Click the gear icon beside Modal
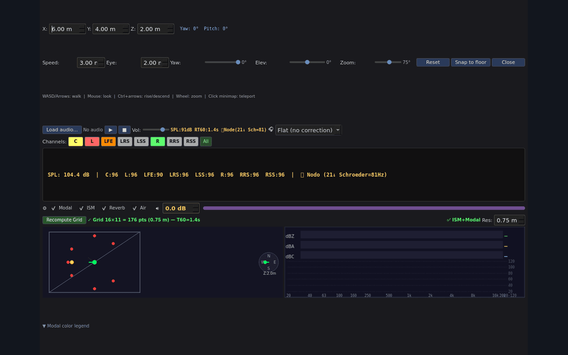568x355 pixels. coord(45,208)
